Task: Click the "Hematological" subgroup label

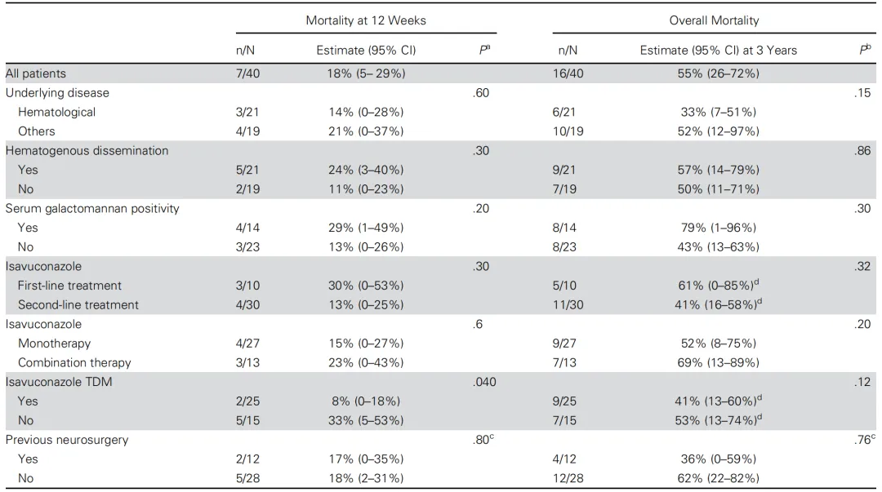Action: pos(56,112)
